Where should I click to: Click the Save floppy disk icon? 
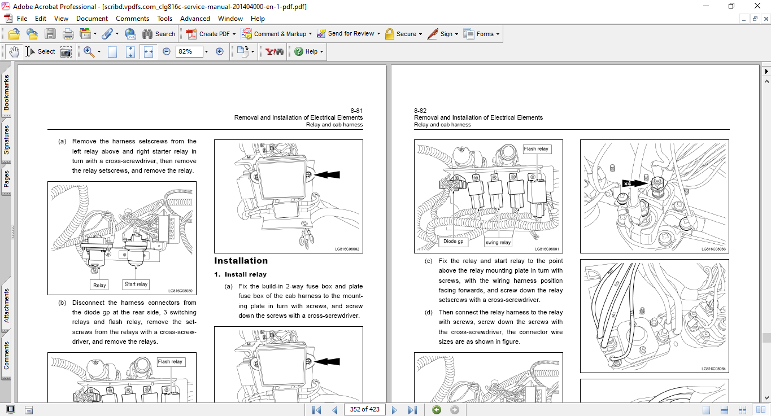pos(50,34)
